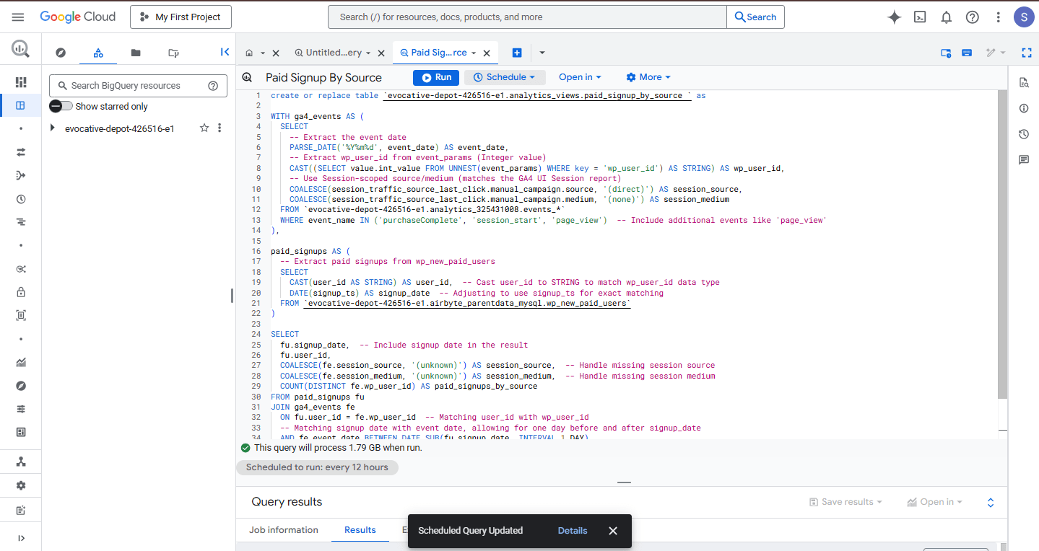Open the home tab dropdown arrow

pyautogui.click(x=262, y=53)
